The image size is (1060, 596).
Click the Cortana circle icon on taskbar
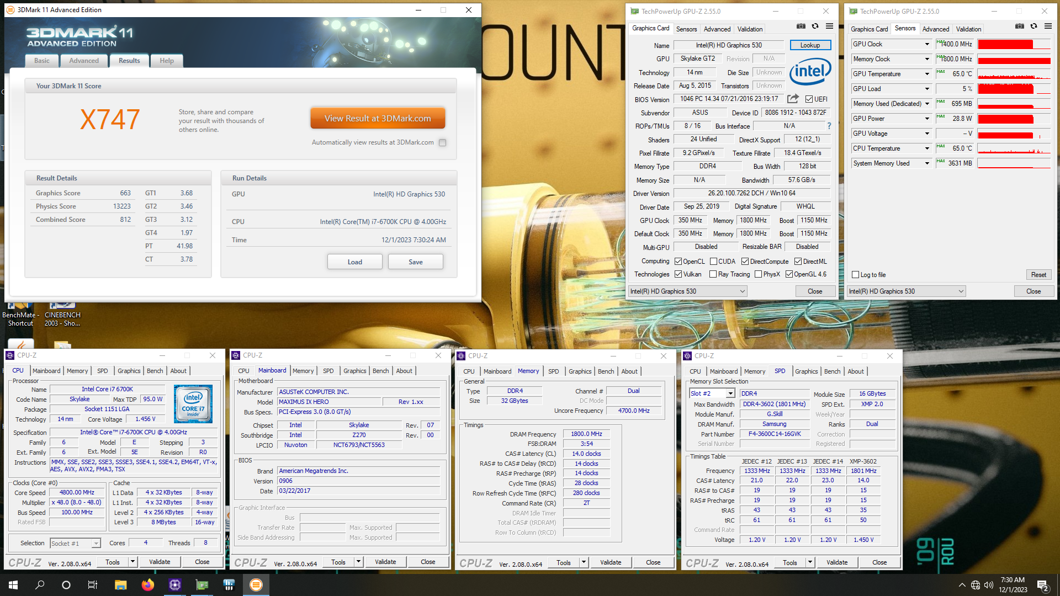[x=66, y=585]
